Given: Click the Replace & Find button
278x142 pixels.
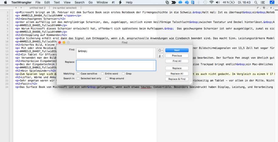Looking at the screenshot, I should pos(177,79).
